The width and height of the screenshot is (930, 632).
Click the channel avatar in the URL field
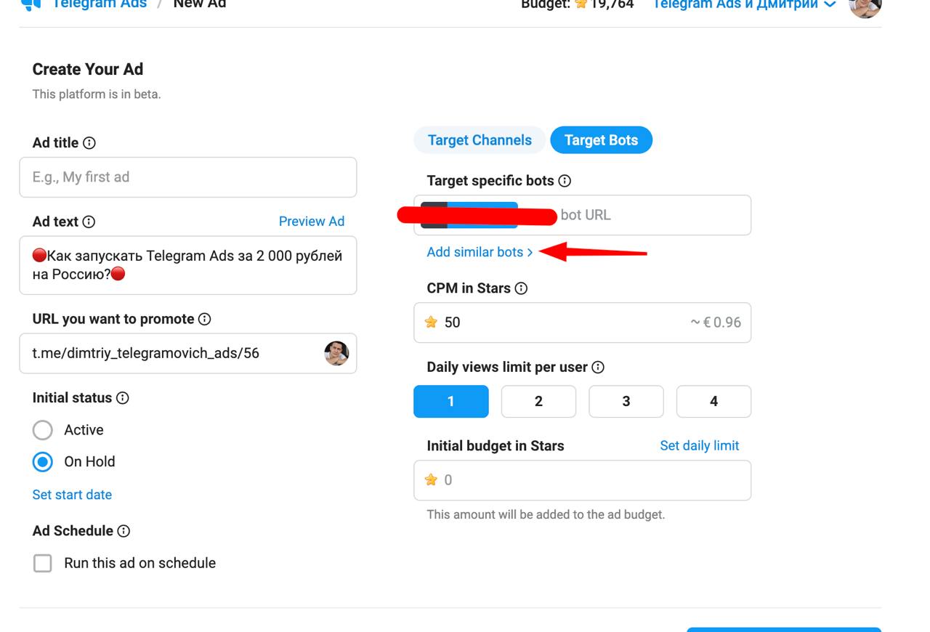click(x=336, y=353)
